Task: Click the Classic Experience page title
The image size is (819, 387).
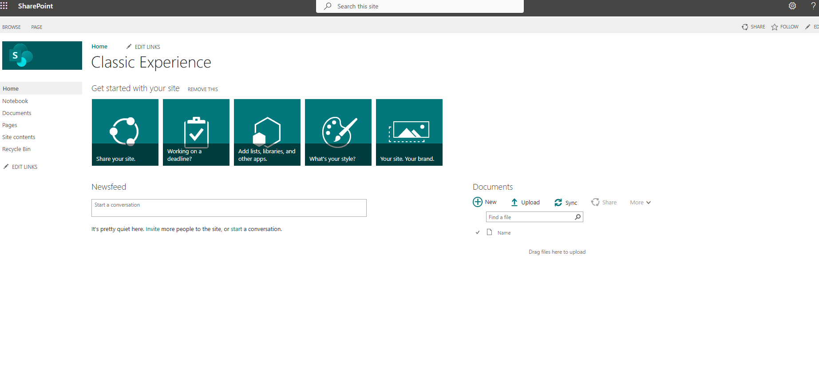Action: [x=151, y=62]
